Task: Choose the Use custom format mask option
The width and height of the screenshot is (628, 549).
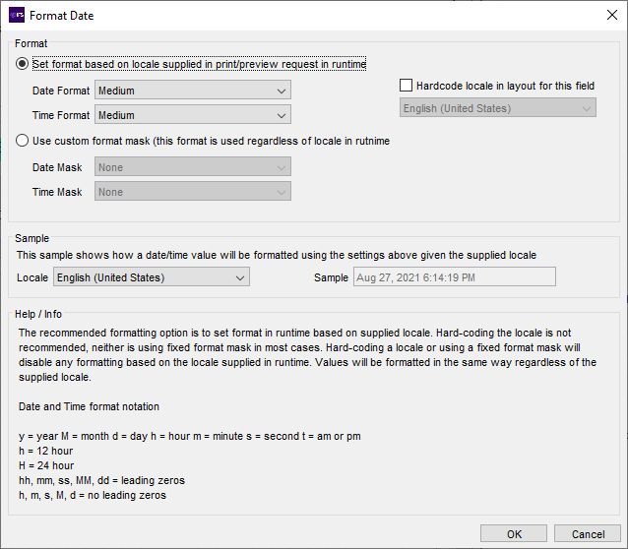Action: [25, 141]
